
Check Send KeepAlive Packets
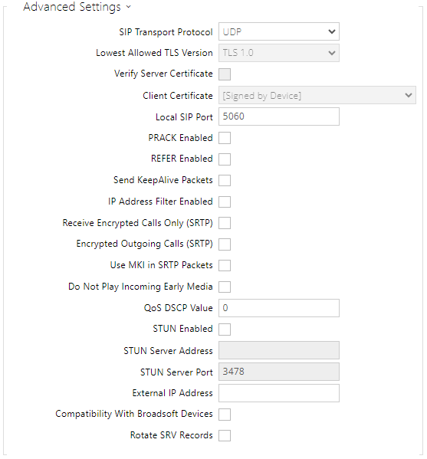(225, 180)
